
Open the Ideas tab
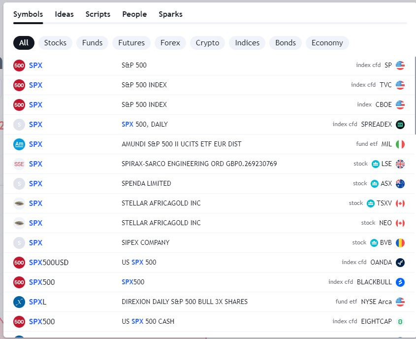pos(64,14)
